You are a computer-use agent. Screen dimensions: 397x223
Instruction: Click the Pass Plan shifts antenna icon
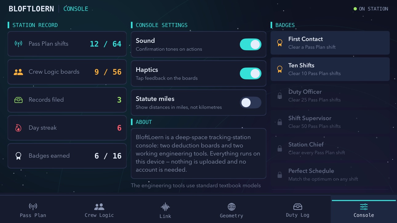tap(18, 44)
